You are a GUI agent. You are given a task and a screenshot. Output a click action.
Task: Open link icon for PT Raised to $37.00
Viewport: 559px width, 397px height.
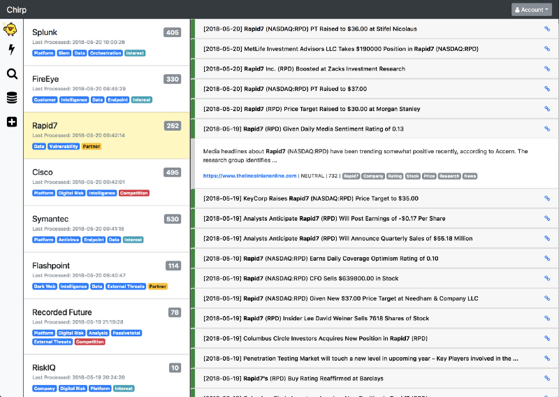pyautogui.click(x=547, y=89)
